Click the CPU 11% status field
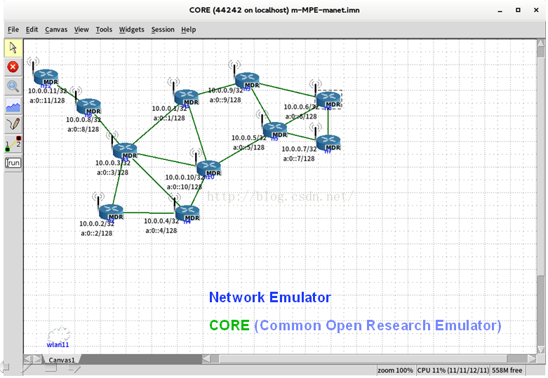 453,370
